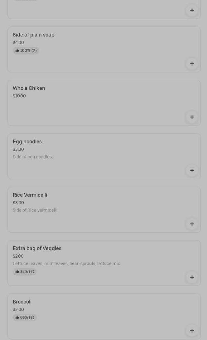
Task: Select the Broccoli item title
Action: point(22,302)
